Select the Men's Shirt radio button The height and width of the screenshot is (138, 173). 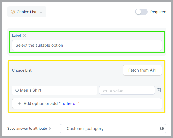(17, 90)
